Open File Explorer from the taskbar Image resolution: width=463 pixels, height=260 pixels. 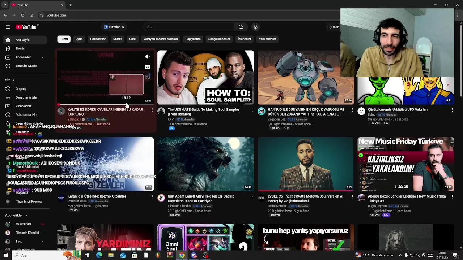point(111,255)
